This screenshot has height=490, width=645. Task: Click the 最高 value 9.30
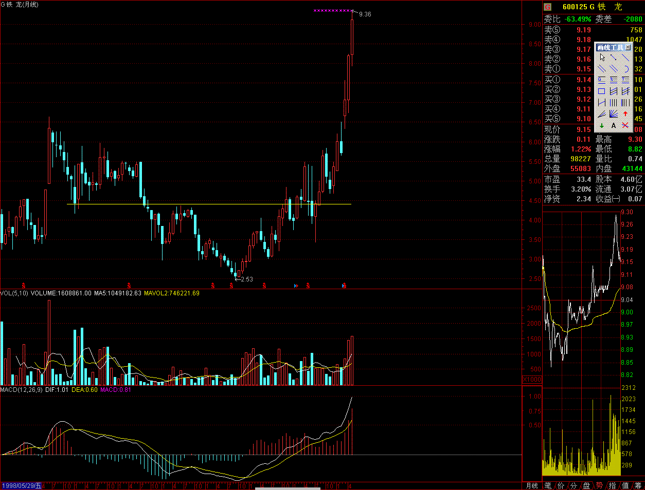[635, 139]
